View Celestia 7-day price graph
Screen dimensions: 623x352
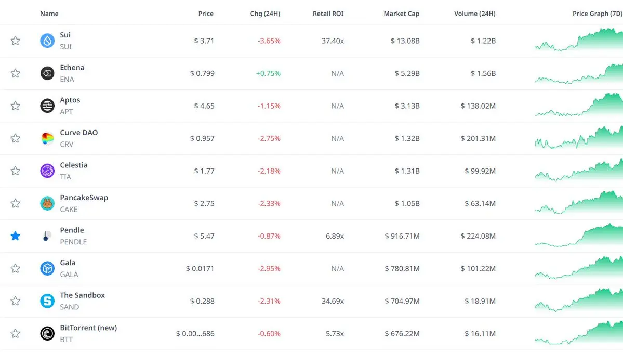(x=579, y=170)
